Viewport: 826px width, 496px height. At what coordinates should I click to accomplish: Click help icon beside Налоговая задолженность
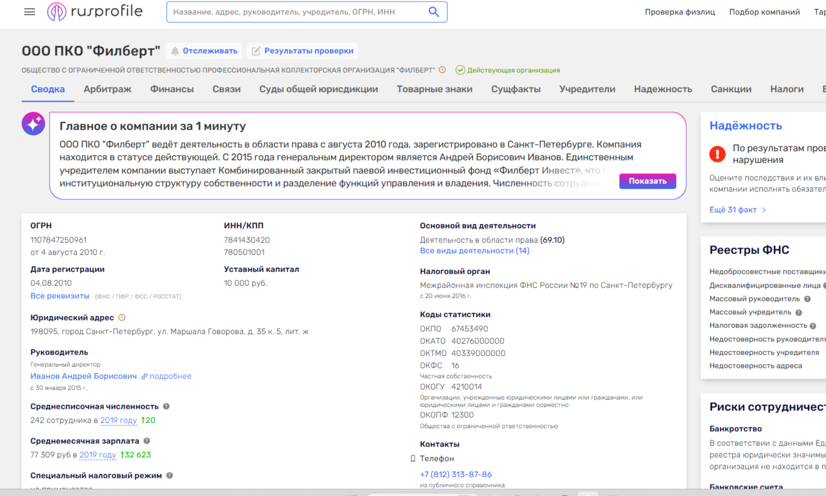point(813,325)
